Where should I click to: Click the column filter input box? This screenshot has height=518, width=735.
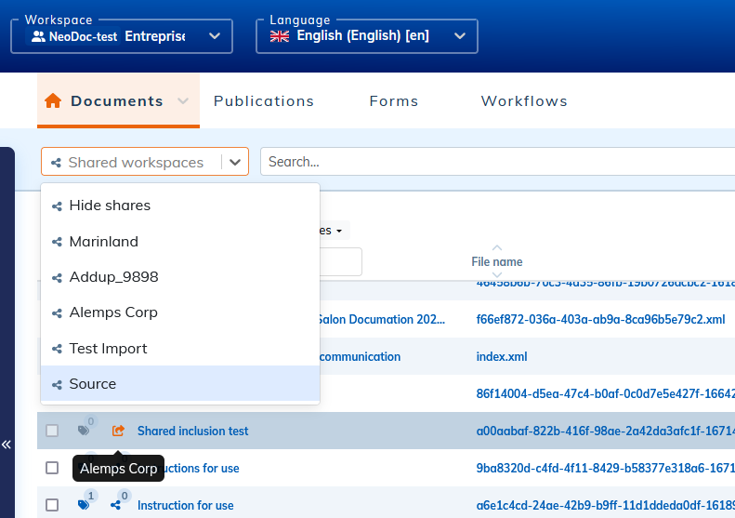click(x=341, y=262)
